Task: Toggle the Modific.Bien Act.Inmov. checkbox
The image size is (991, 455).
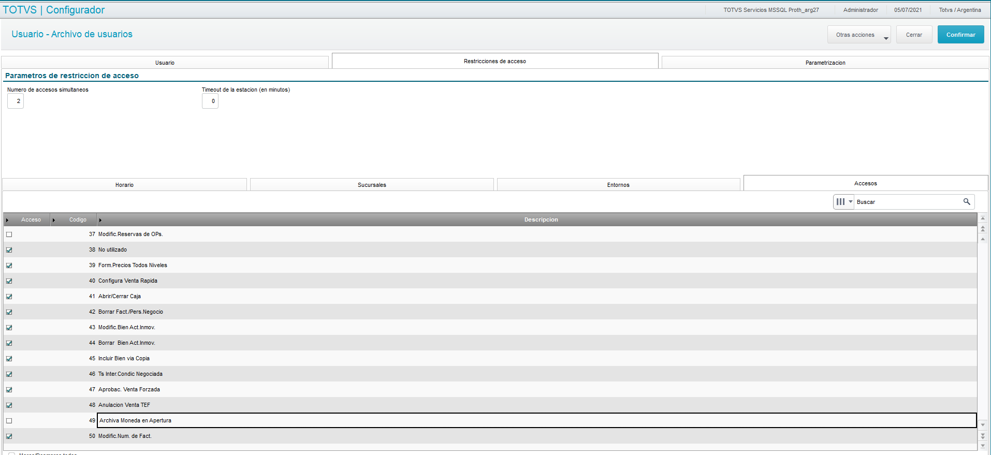Action: tap(9, 328)
